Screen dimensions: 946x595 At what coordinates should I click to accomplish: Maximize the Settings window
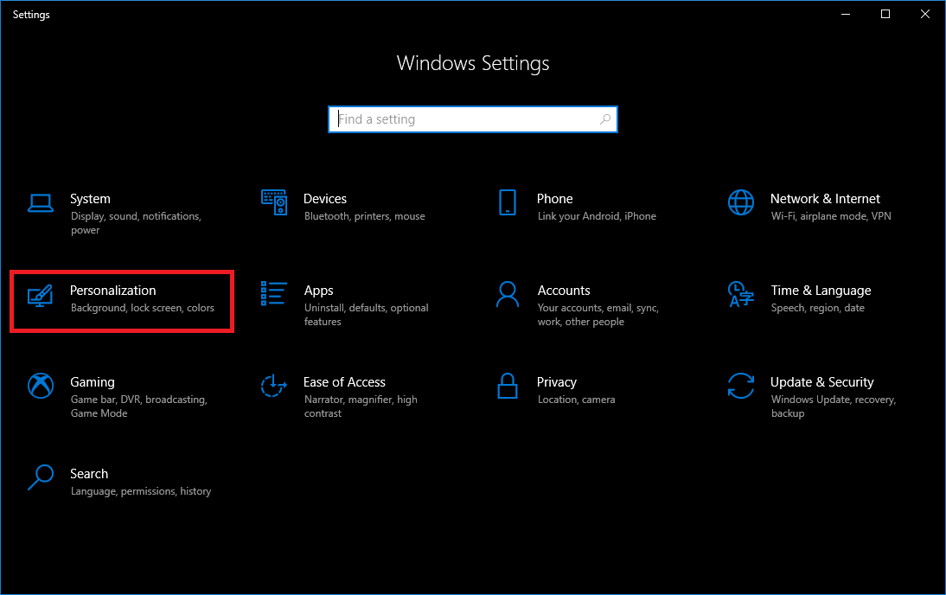[x=885, y=14]
